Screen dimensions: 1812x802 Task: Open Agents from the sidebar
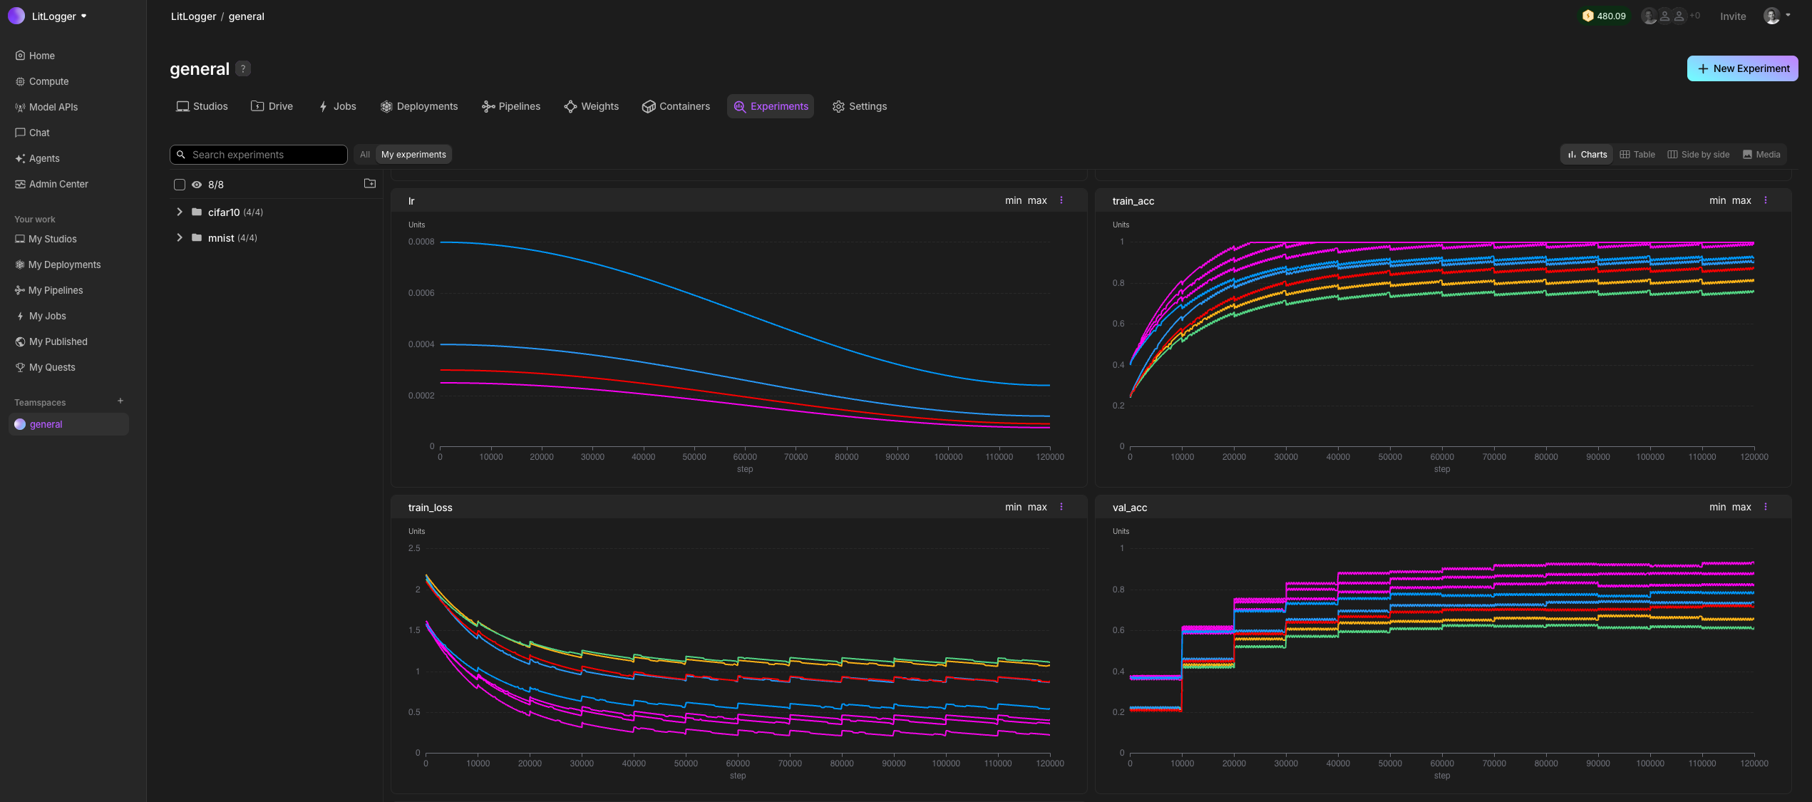click(44, 158)
